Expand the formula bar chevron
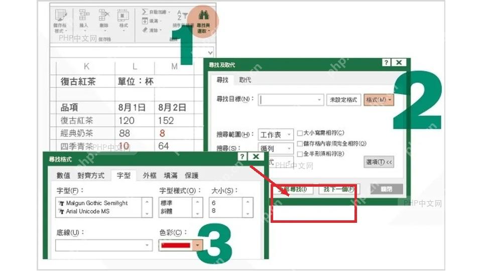 click(210, 52)
